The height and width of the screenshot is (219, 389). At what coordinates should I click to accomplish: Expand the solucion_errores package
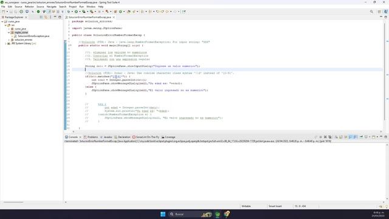coord(9,40)
